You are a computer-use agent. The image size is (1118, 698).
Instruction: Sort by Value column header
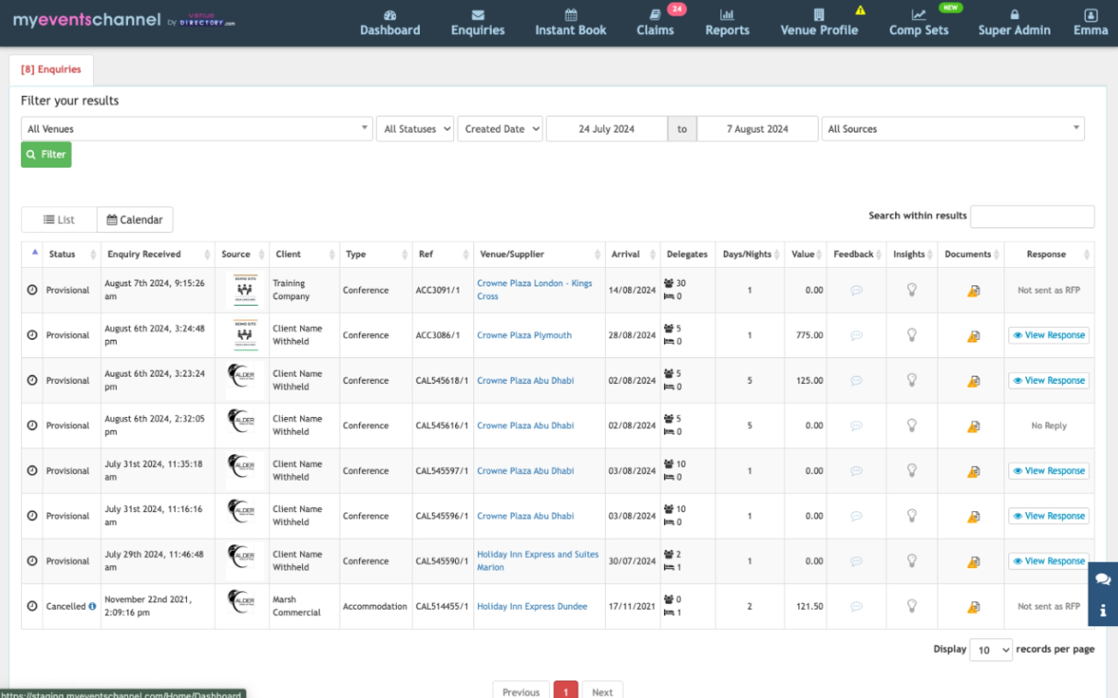(806, 254)
